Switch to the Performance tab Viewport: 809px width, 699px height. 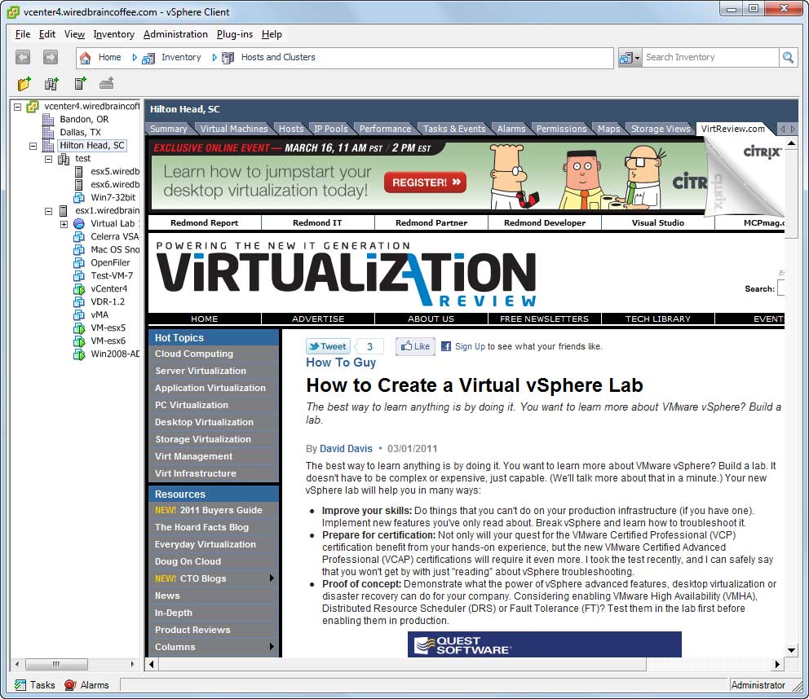(x=385, y=129)
